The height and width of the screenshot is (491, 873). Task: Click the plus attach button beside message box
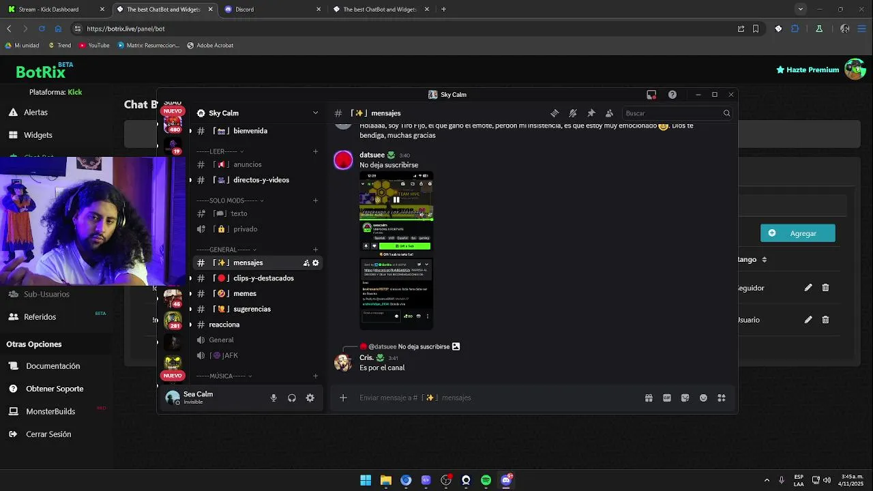(343, 398)
